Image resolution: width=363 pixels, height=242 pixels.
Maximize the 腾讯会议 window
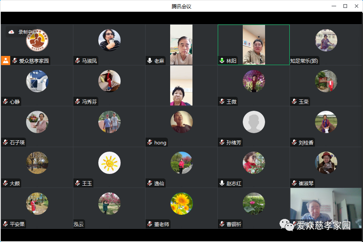[345, 6]
